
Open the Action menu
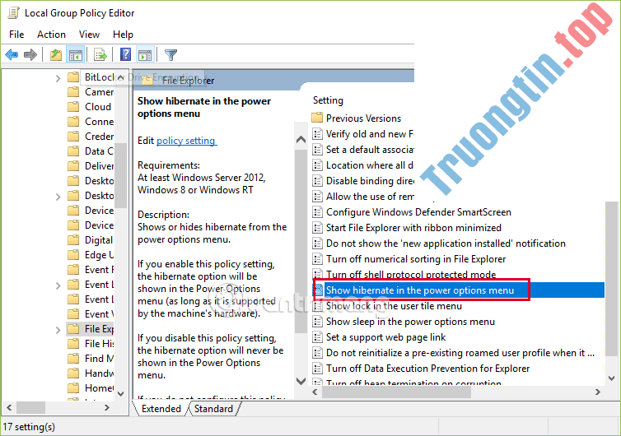coord(52,35)
